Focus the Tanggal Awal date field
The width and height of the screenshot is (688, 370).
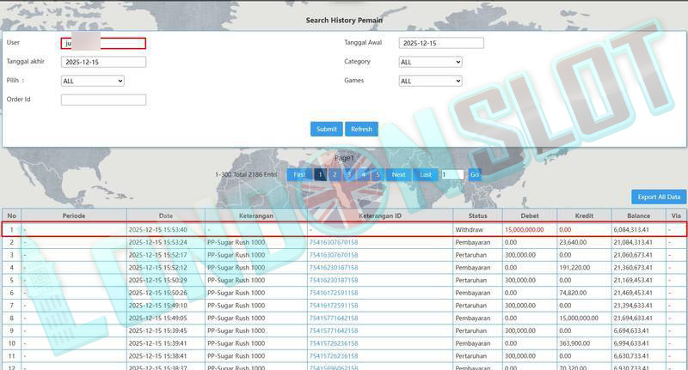point(441,43)
